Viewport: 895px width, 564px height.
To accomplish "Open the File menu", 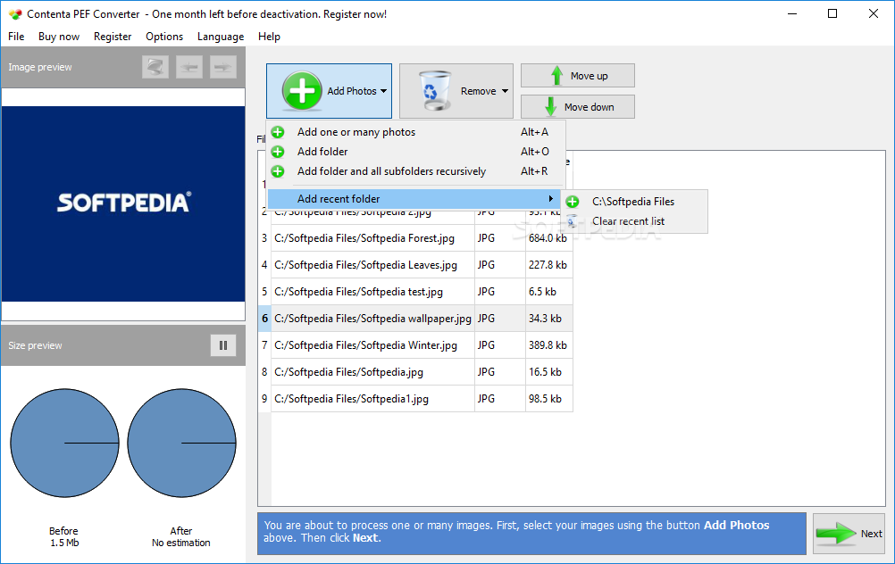I will click(x=16, y=37).
